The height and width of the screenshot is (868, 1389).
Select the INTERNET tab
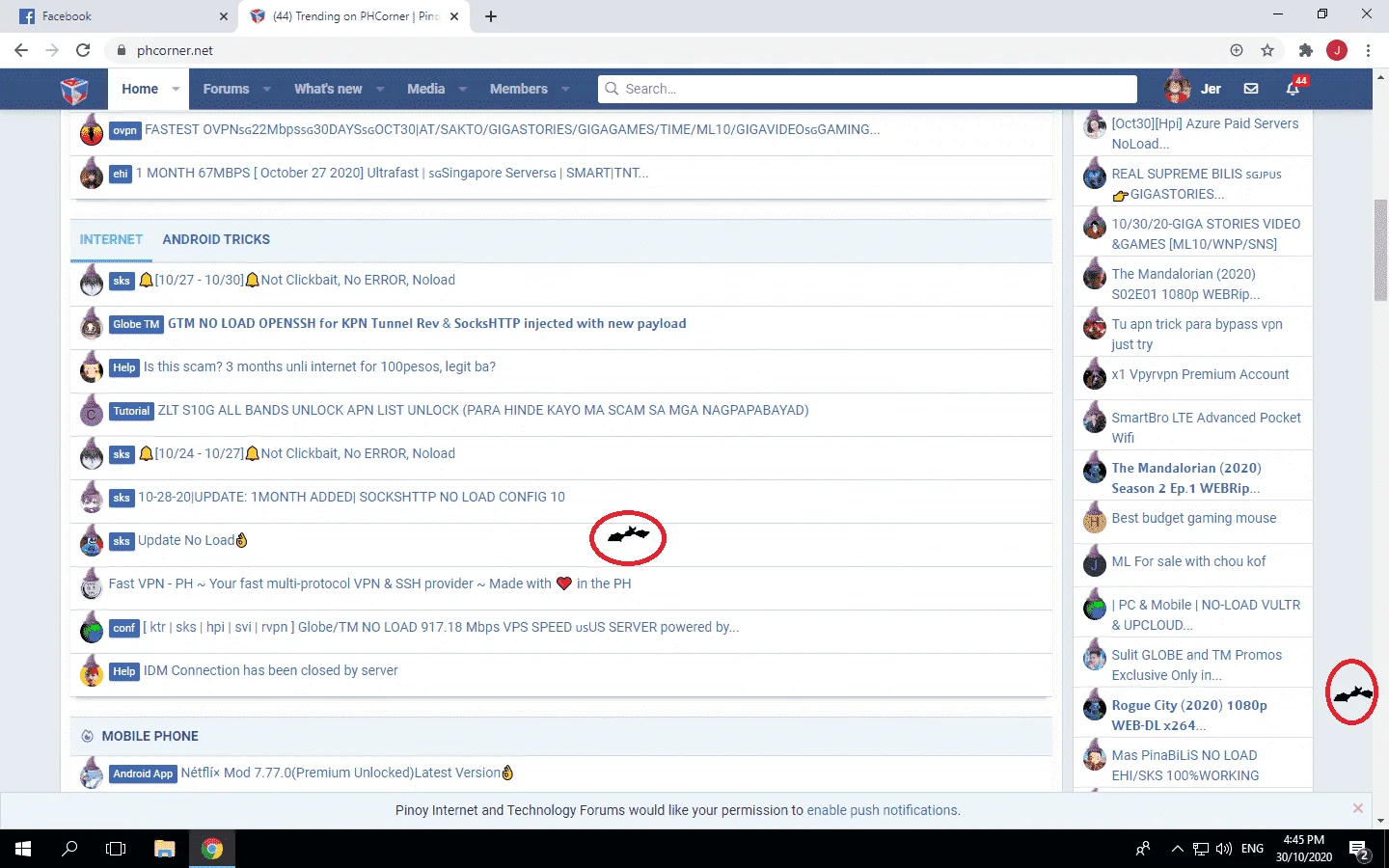(x=111, y=239)
